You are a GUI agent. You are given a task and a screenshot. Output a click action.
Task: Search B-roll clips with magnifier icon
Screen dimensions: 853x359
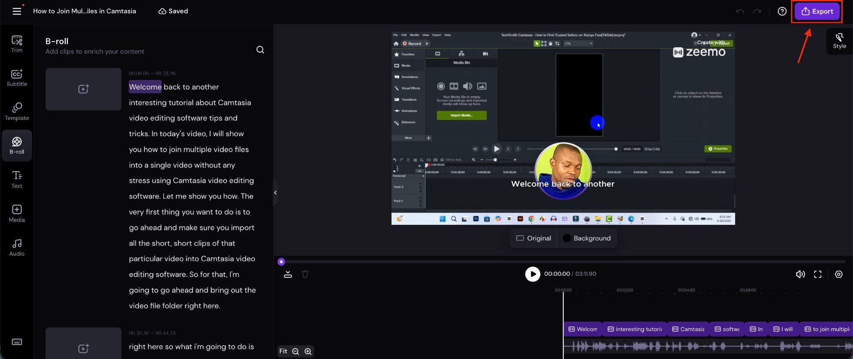(260, 50)
